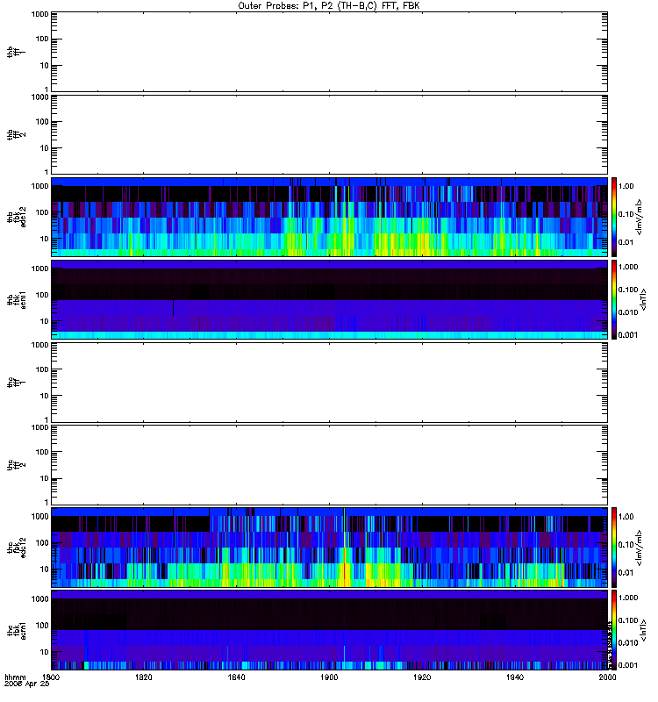
Task: Click "1.000" on thc scm1 color bar scale
Action: point(628,598)
